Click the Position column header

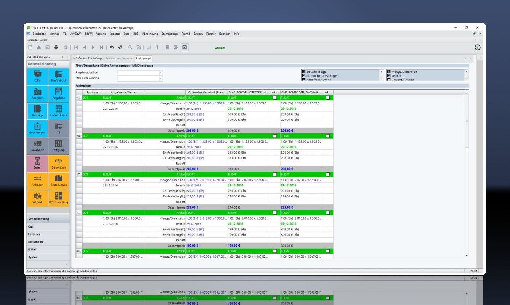[x=92, y=92]
